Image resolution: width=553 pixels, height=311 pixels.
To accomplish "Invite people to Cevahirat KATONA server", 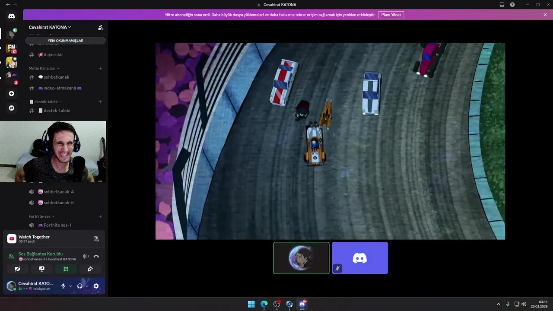I will click(x=101, y=27).
